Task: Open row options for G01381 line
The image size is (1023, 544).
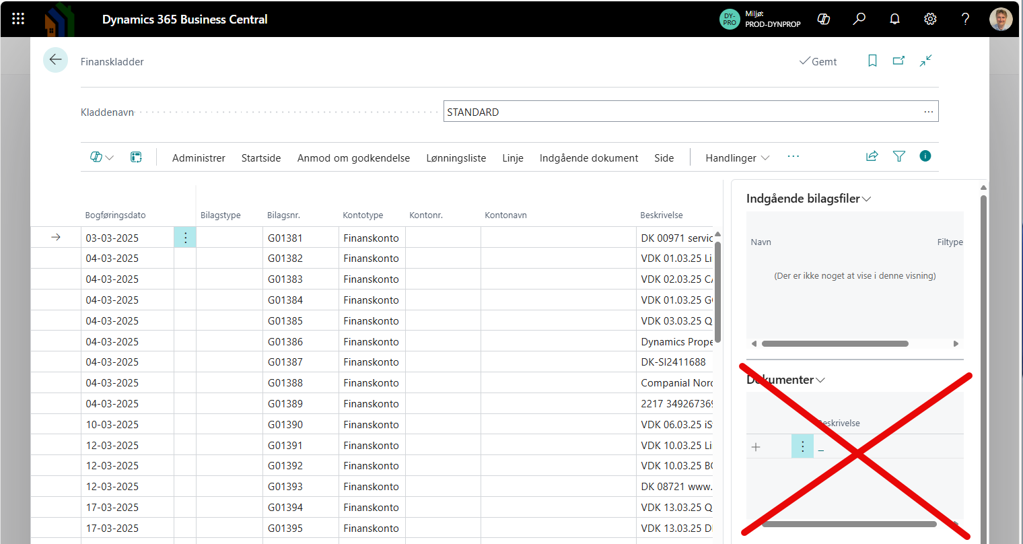Action: pos(185,238)
